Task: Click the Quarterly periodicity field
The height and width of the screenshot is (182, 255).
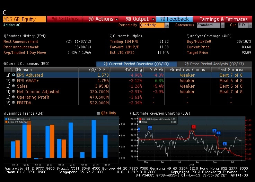Action: (x=152, y=25)
